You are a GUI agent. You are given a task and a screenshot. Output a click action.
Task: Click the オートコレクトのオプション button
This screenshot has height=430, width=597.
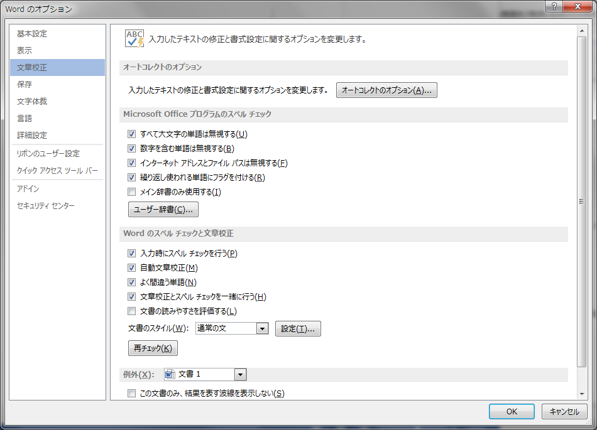tap(386, 90)
